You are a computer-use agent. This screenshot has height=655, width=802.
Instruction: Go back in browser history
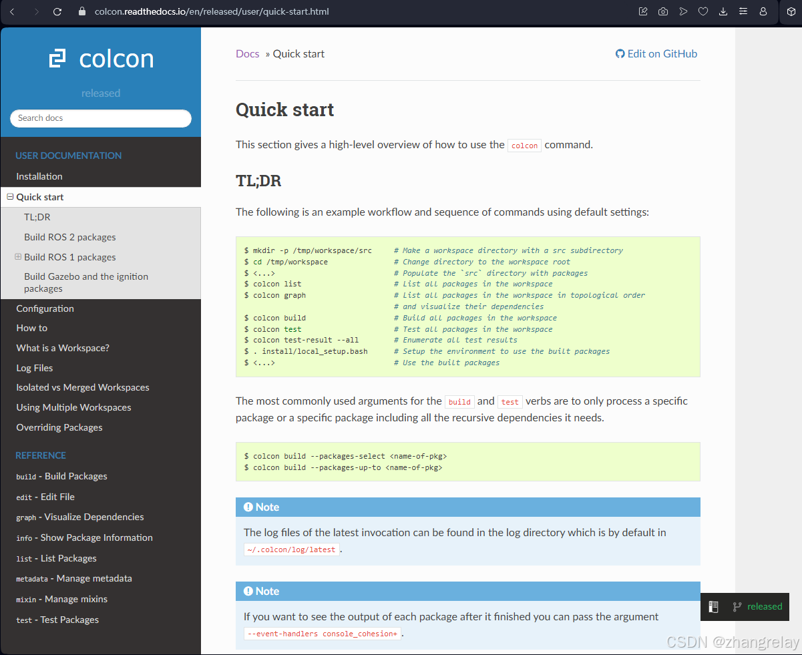point(12,11)
